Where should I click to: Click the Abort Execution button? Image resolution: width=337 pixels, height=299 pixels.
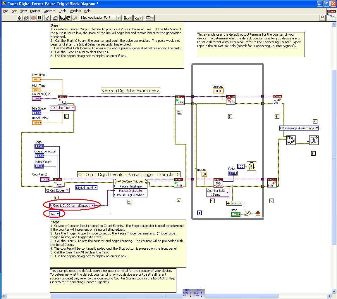tap(33, 18)
